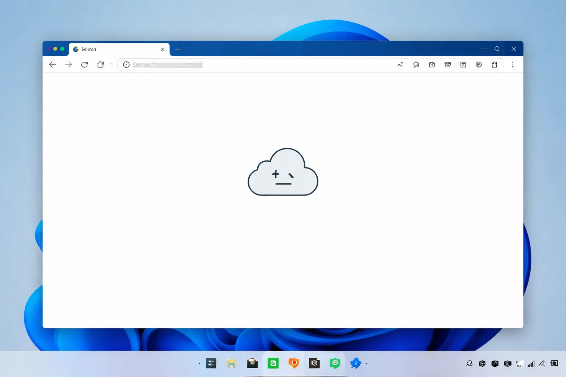566x377 pixels.
Task: Click the square clock toolbar icon
Action: [x=432, y=65]
